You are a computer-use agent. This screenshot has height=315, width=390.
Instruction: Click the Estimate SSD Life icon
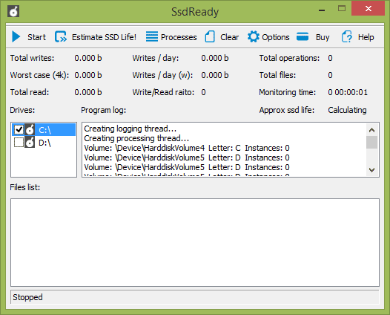tap(61, 37)
